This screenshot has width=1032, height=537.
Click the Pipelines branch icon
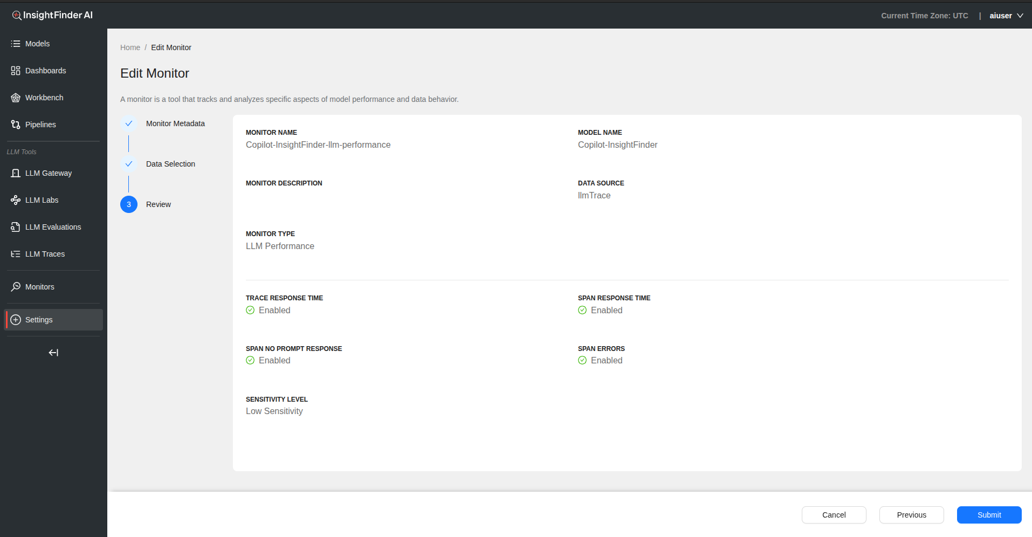pos(16,125)
